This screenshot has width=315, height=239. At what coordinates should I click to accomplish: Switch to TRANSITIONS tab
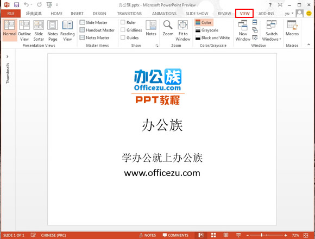tap(129, 14)
